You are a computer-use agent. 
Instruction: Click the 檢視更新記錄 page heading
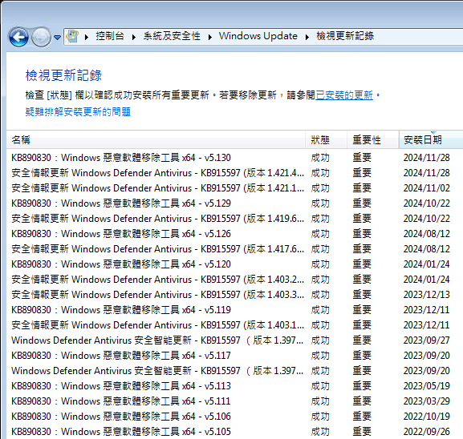[x=63, y=75]
